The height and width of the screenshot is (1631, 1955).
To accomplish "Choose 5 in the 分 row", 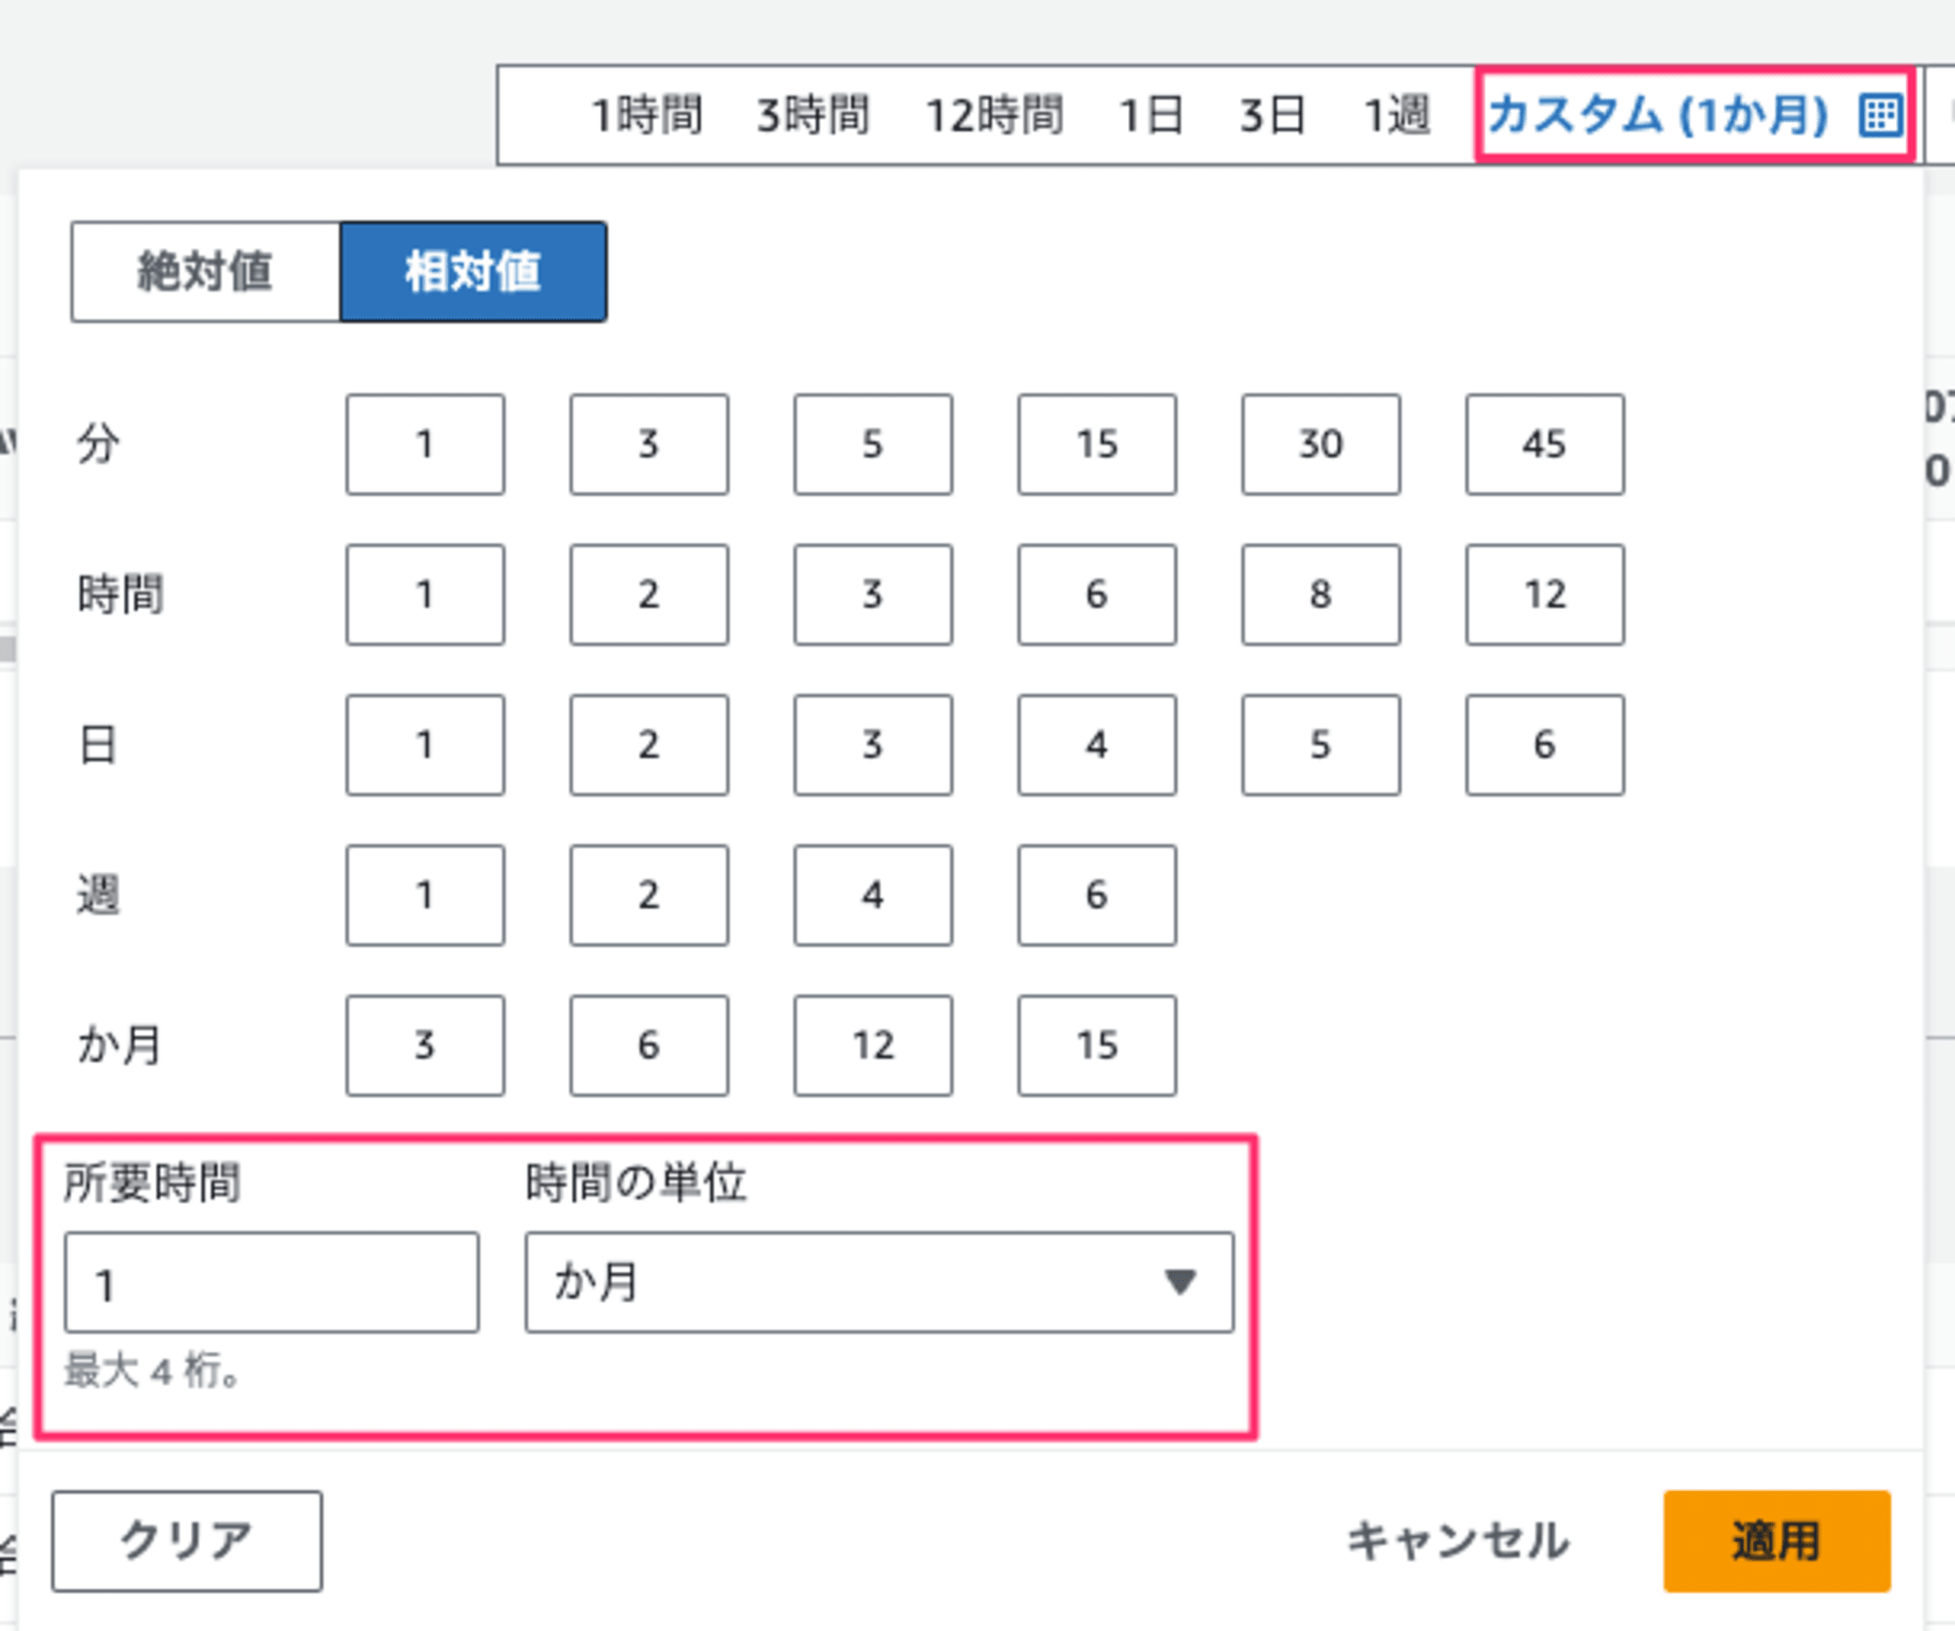I will [x=873, y=445].
